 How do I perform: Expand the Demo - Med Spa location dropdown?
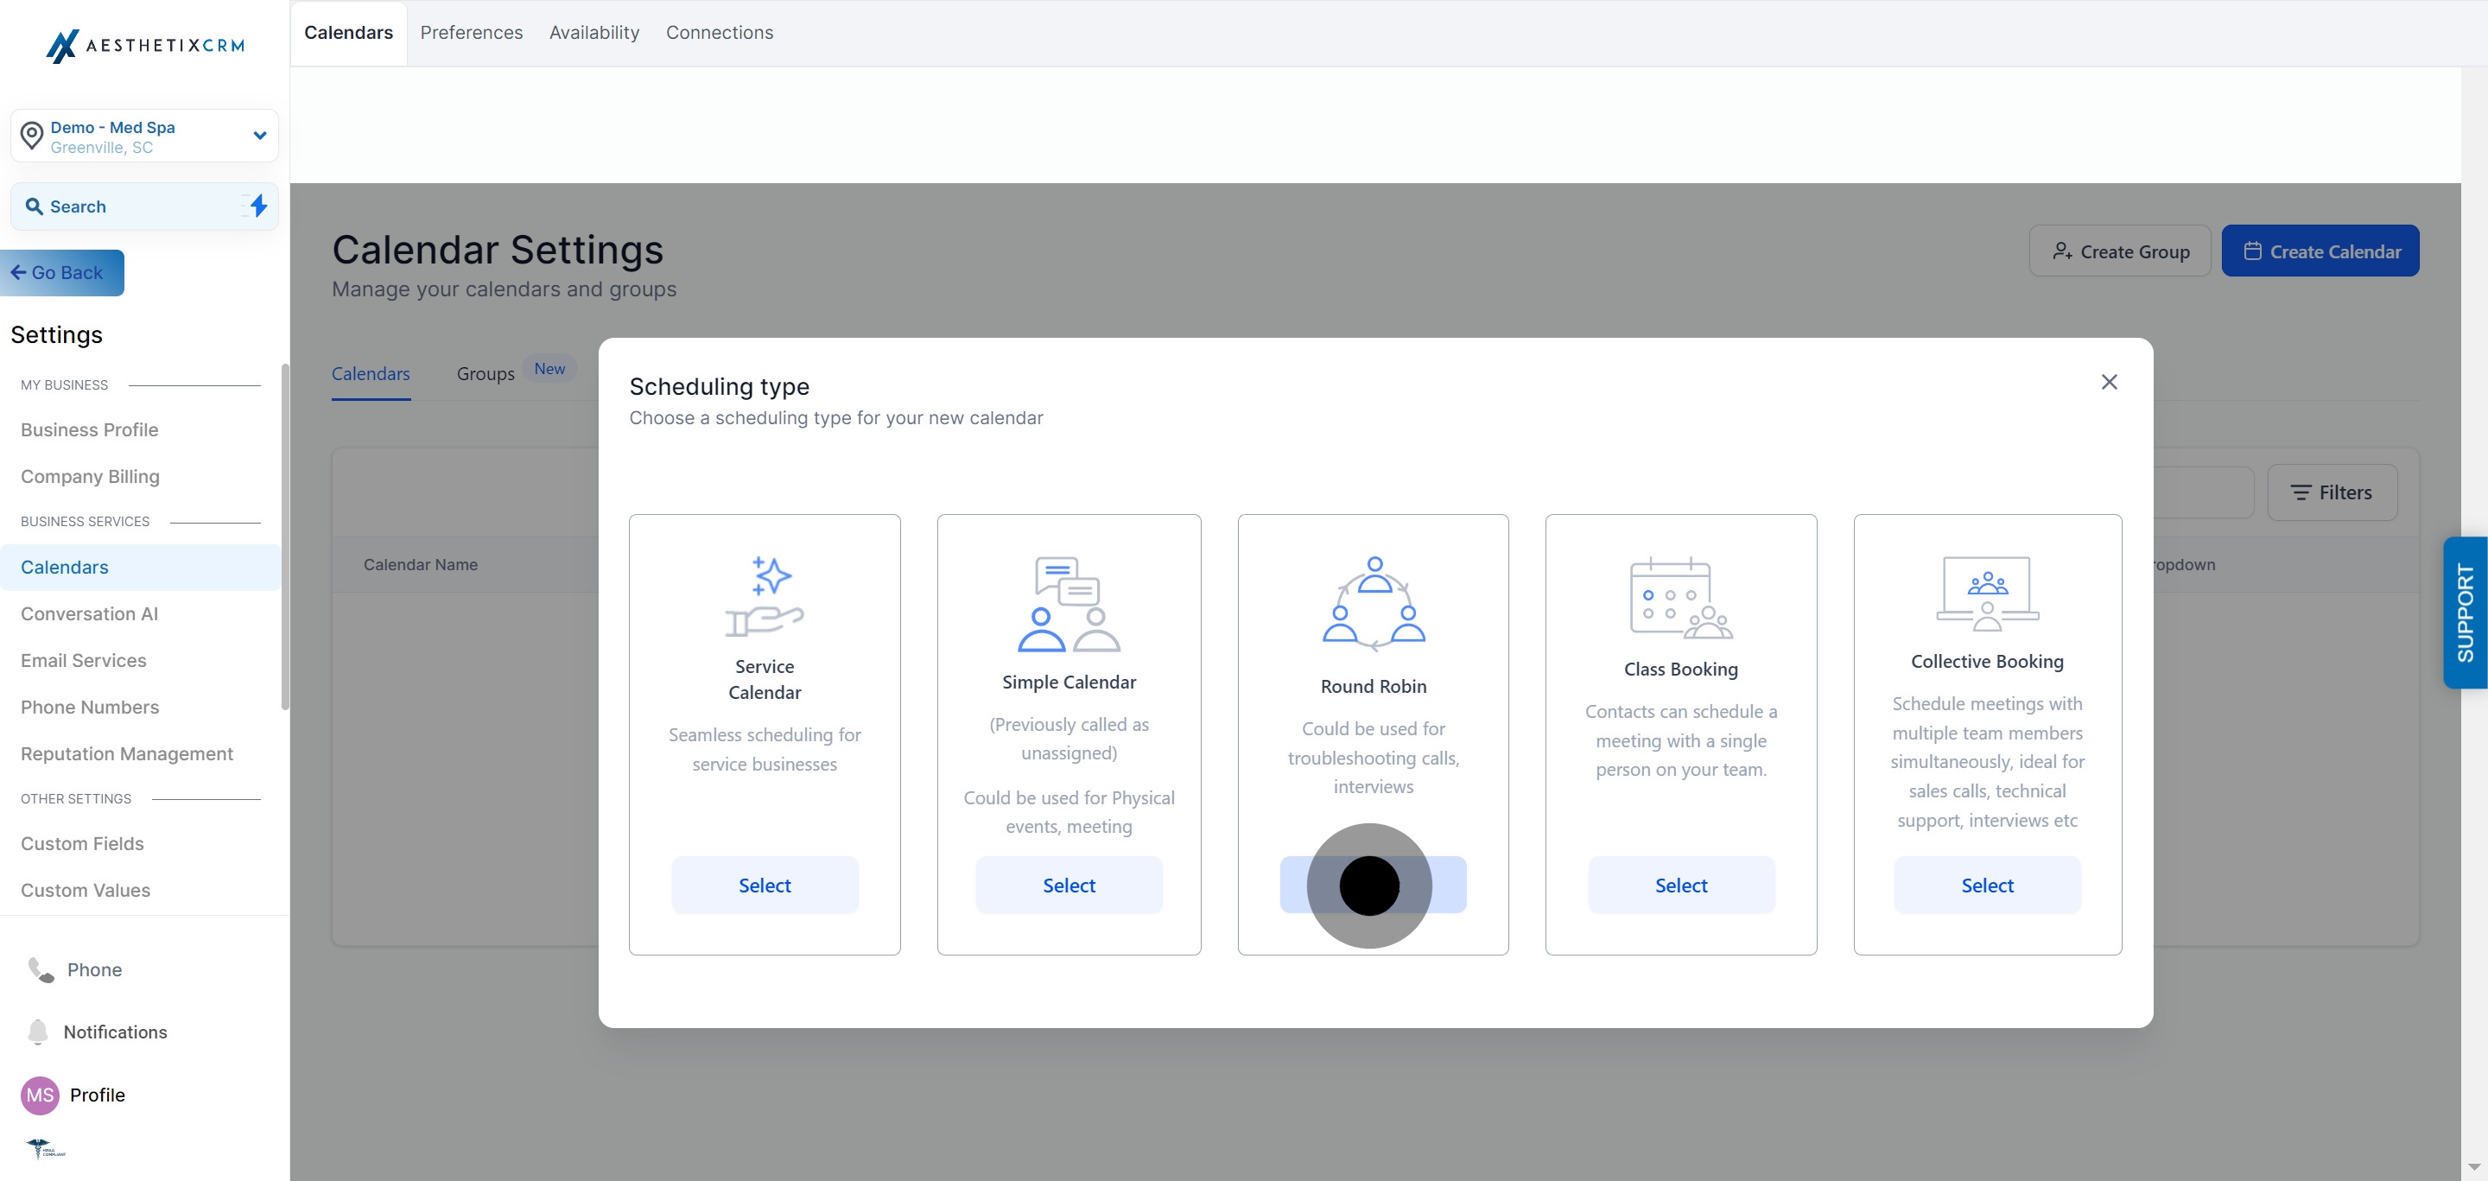(x=259, y=137)
